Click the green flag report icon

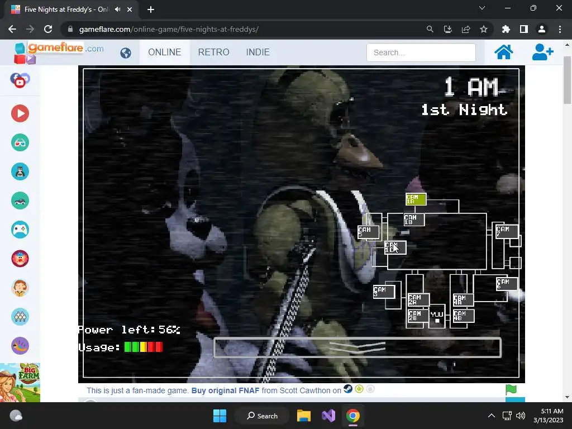click(511, 389)
